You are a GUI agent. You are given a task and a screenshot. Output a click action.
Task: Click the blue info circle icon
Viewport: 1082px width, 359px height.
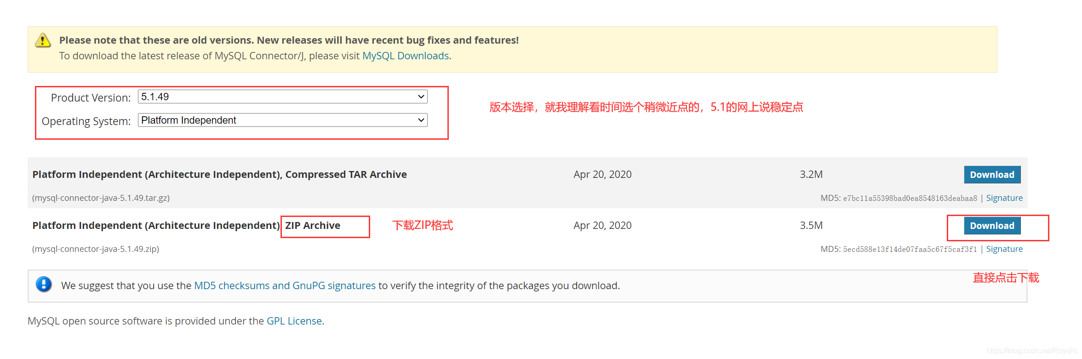[x=44, y=285]
